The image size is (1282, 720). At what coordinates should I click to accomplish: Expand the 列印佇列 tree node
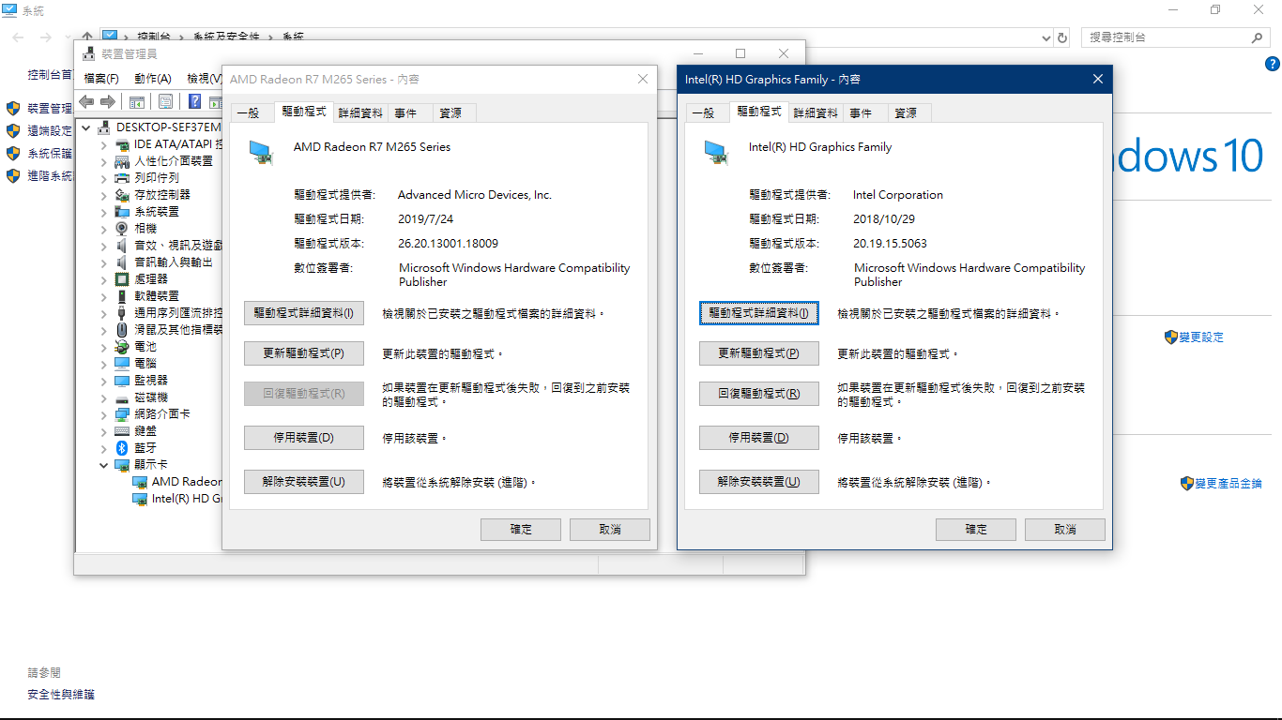[x=104, y=178]
